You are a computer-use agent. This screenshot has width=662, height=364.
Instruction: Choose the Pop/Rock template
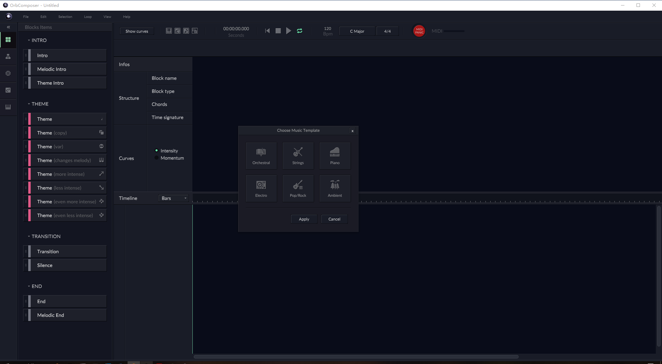298,188
